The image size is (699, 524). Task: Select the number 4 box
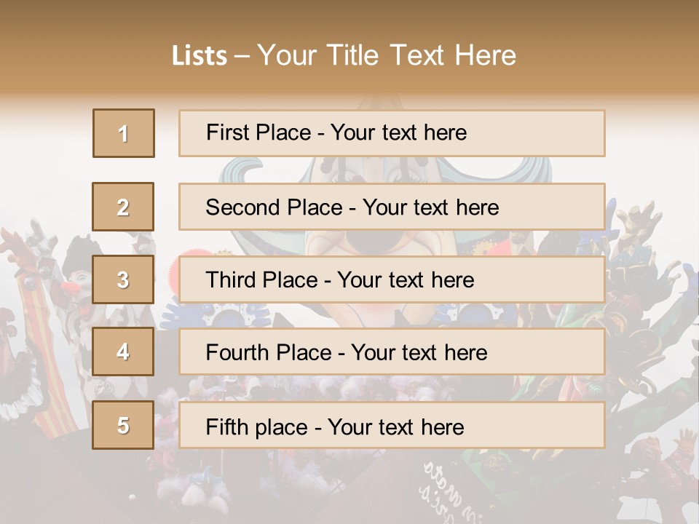(x=123, y=352)
